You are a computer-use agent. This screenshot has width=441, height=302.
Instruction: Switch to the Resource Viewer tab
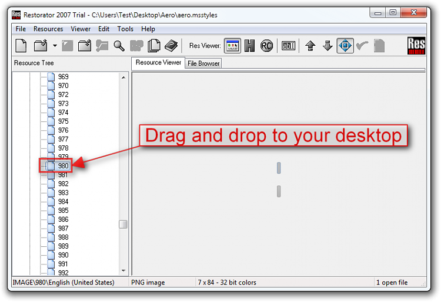tap(158, 63)
